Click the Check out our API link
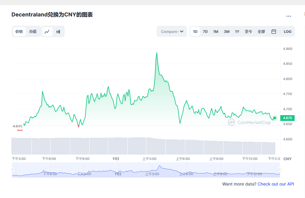This screenshot has width=305, height=198. (x=276, y=184)
